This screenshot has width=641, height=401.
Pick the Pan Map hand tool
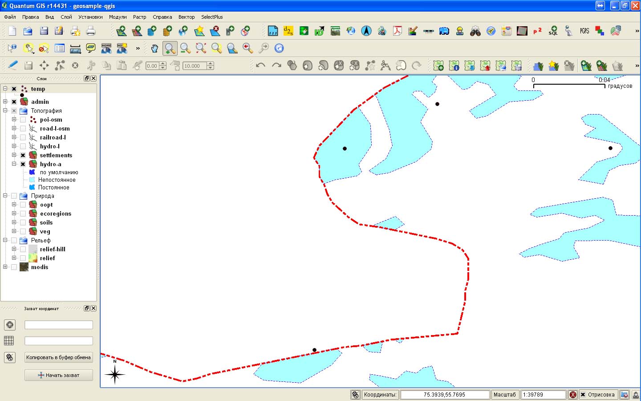154,48
